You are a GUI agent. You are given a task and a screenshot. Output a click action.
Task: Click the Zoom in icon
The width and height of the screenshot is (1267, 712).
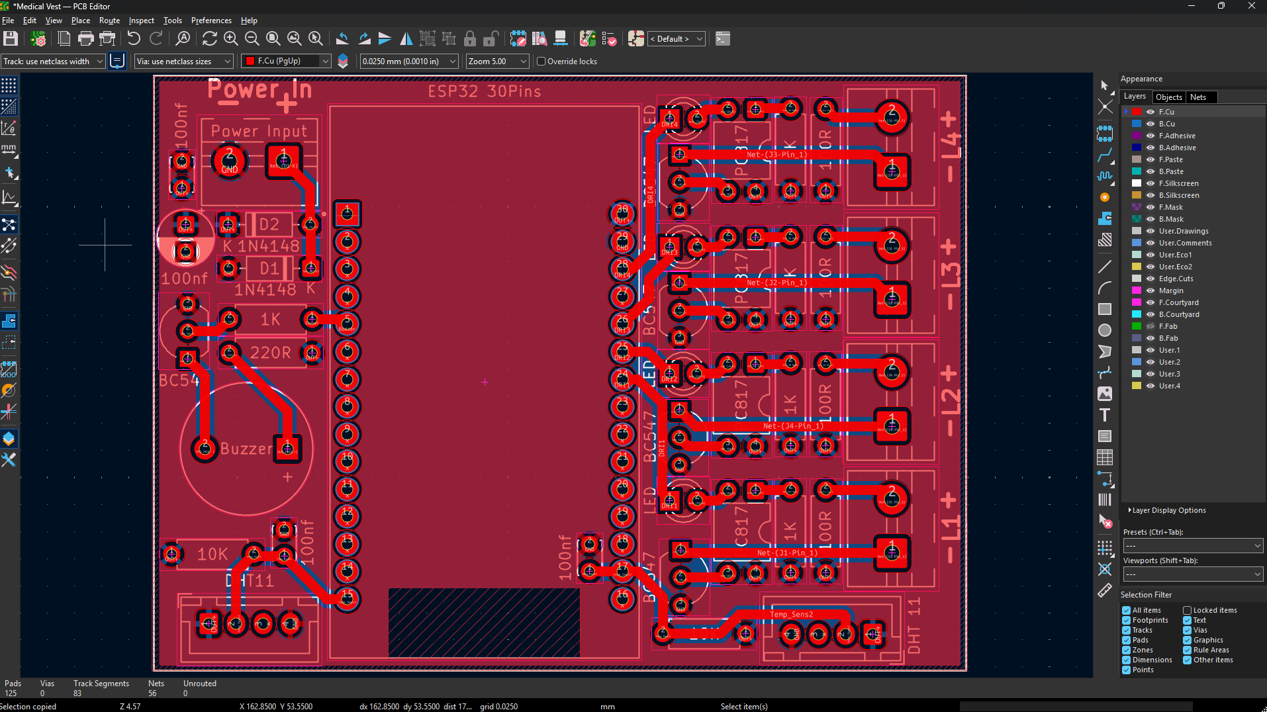click(230, 39)
